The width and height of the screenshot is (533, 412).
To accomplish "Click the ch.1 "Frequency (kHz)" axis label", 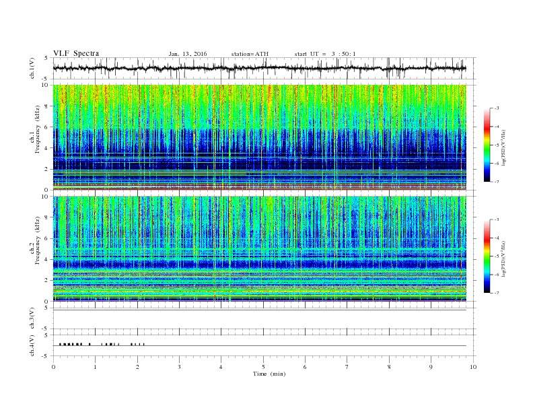I will point(38,129).
